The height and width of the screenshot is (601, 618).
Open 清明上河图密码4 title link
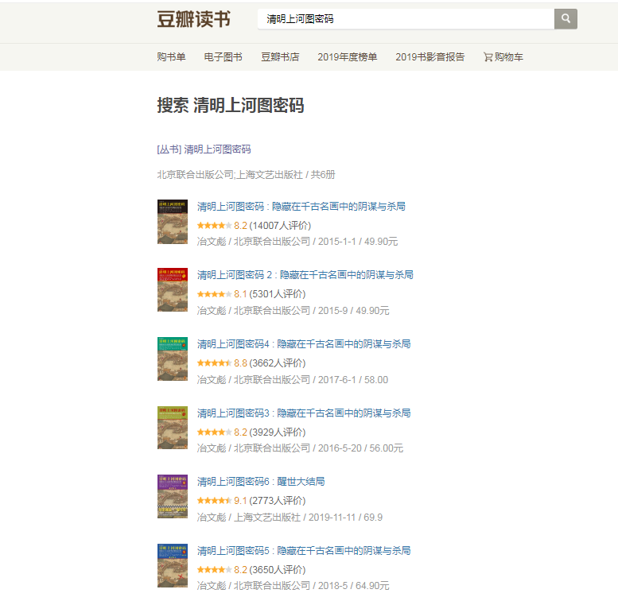point(304,344)
